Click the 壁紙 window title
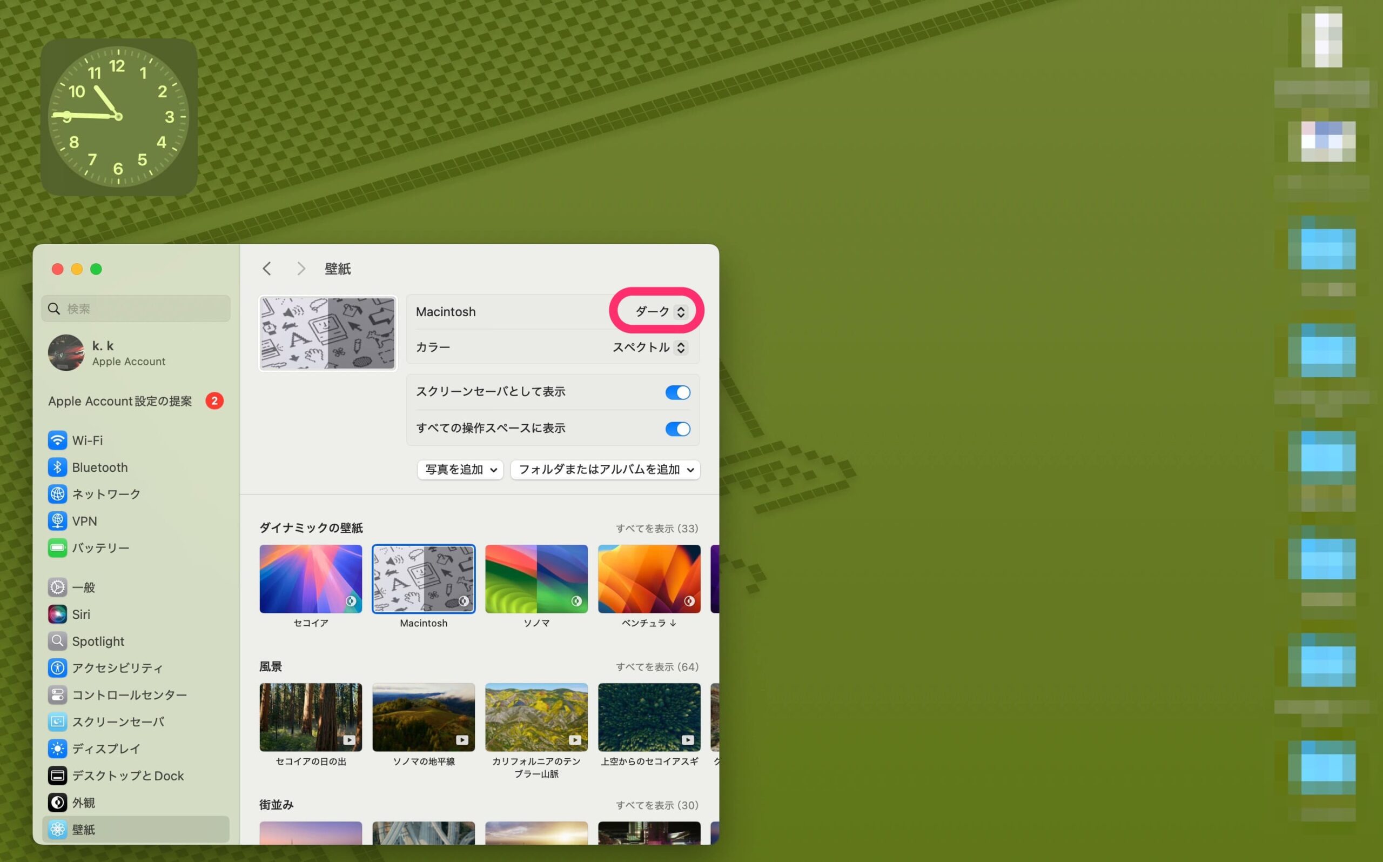The image size is (1383, 862). (x=338, y=269)
